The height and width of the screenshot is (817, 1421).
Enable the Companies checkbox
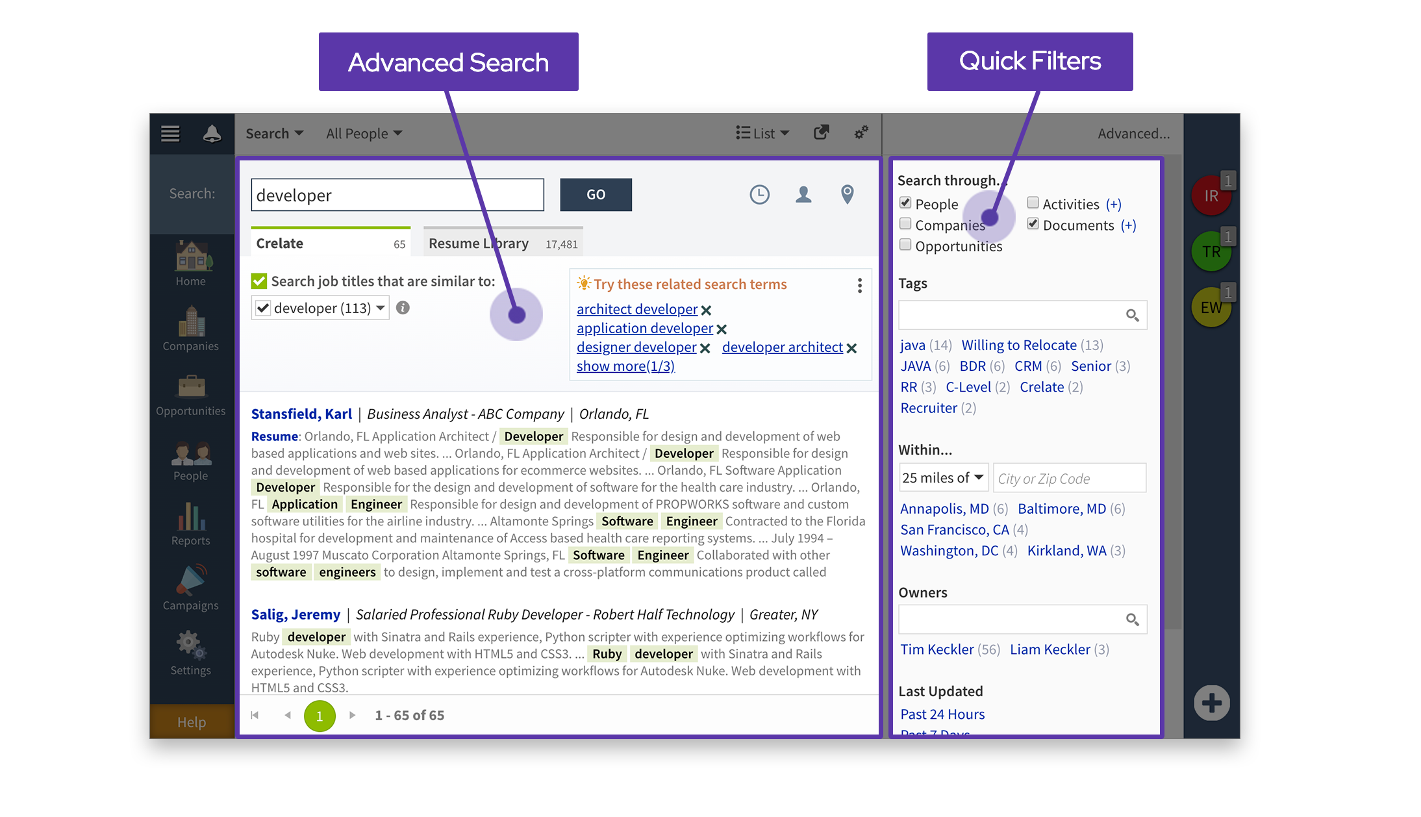click(x=905, y=225)
